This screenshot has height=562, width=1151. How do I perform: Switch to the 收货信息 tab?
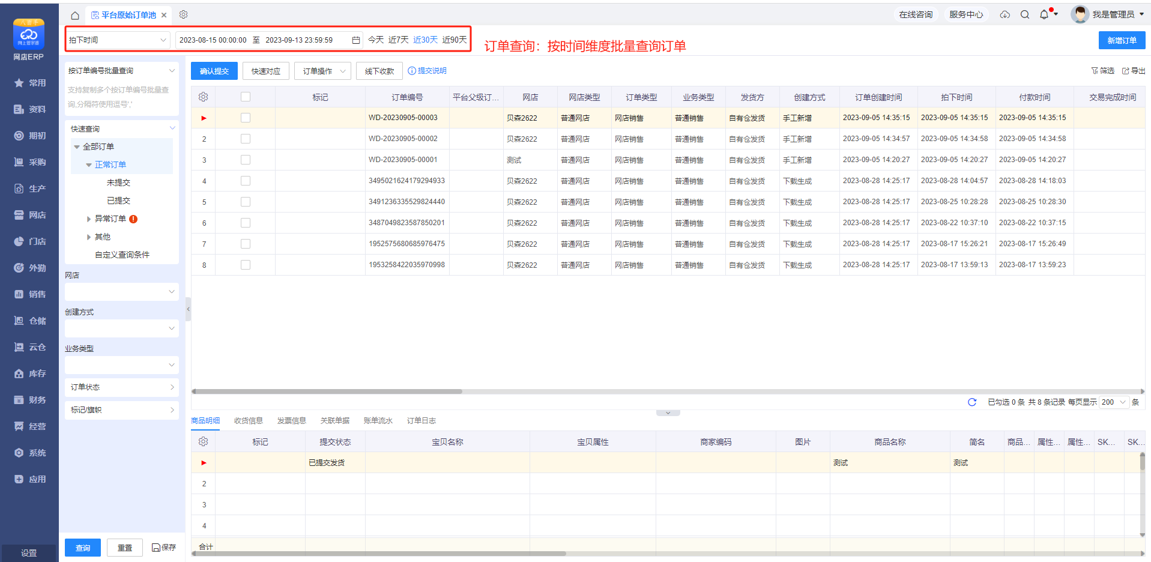tap(248, 421)
